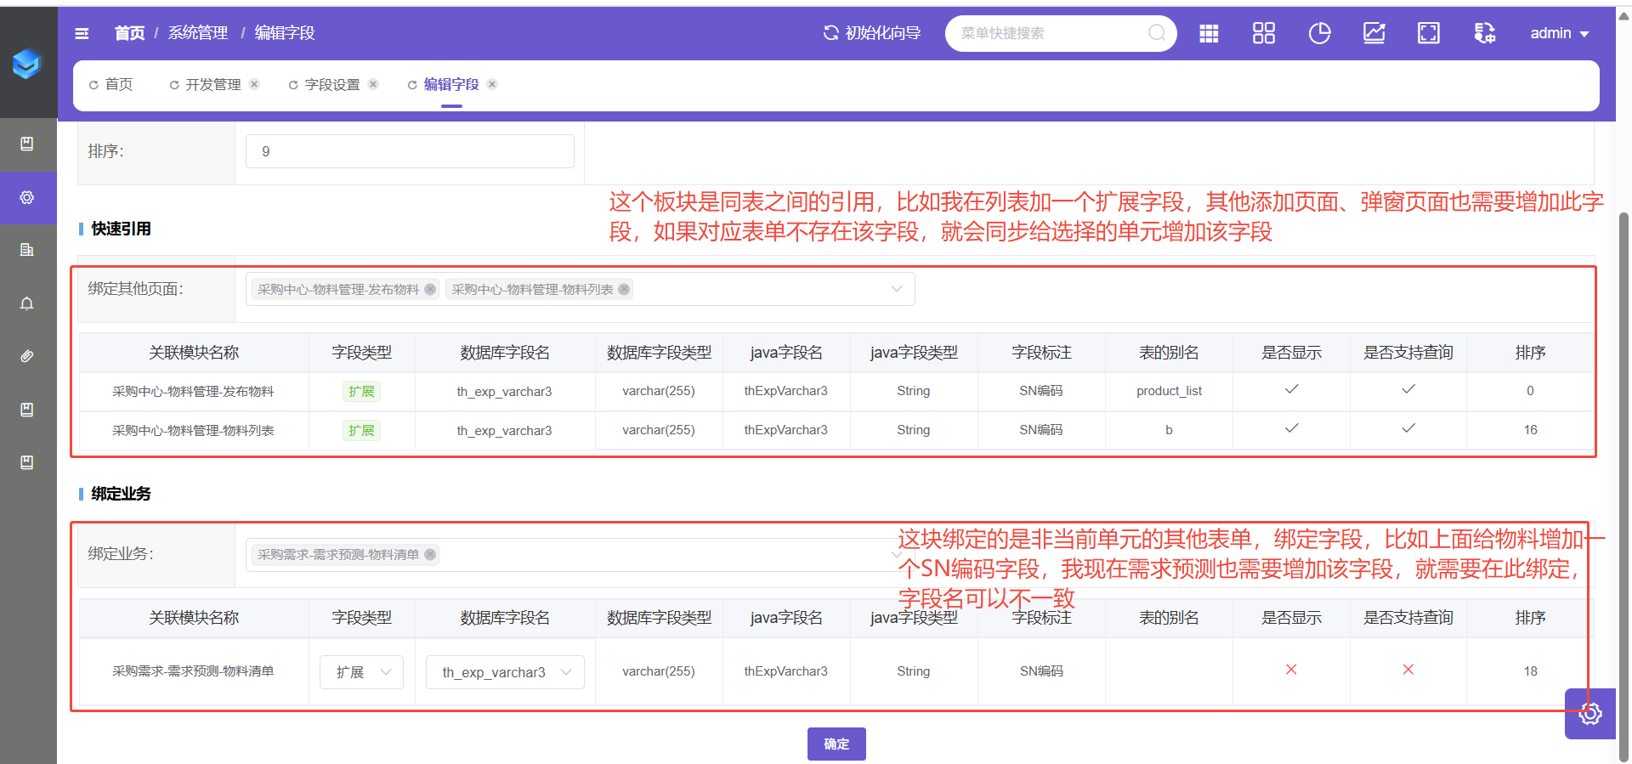This screenshot has width=1632, height=764.
Task: Open the four-square layout icon
Action: [1264, 33]
